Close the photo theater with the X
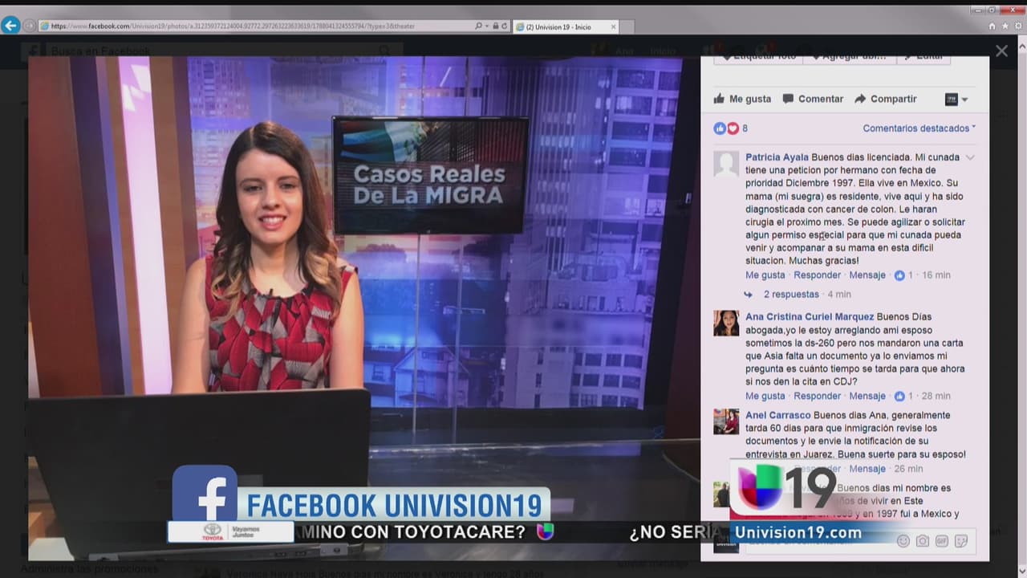The image size is (1027, 578). coord(1001,51)
